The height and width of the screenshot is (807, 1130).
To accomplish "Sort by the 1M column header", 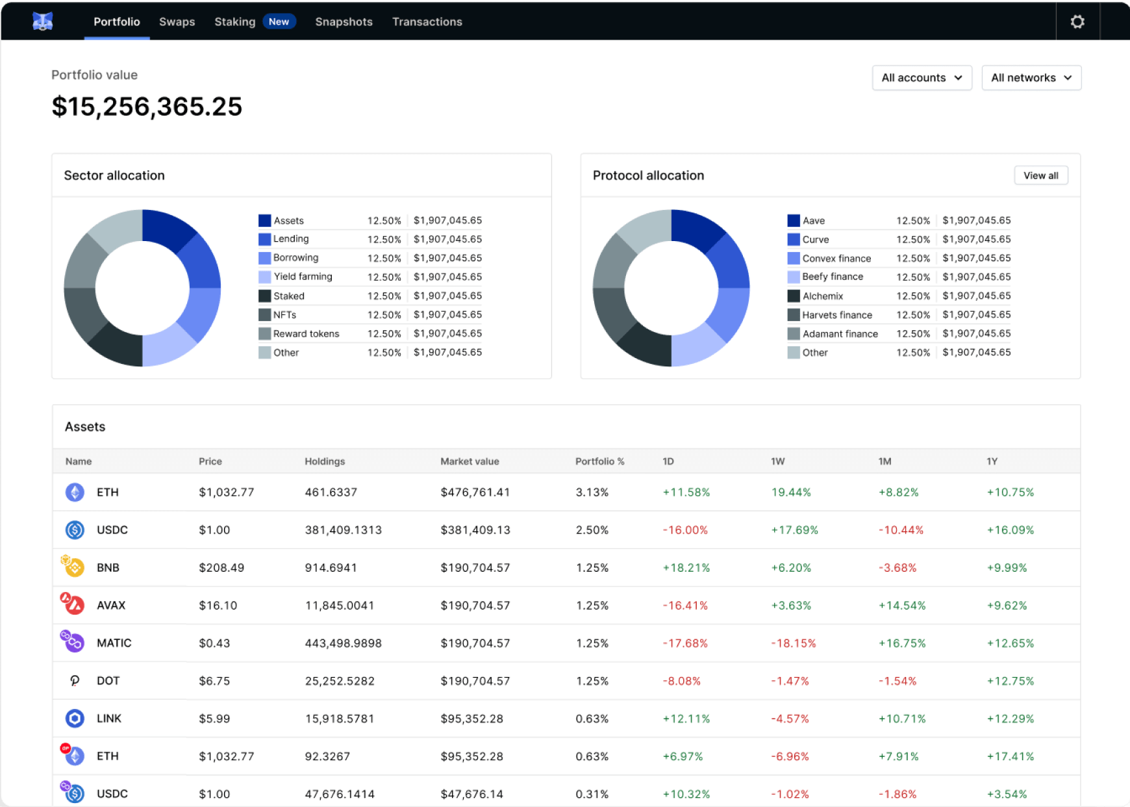I will 885,461.
